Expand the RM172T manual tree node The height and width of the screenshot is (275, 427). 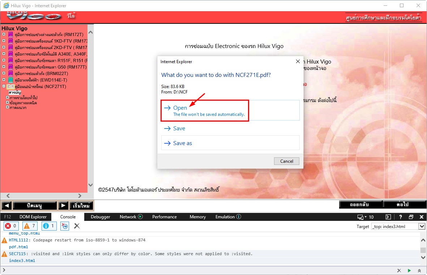pyautogui.click(x=4, y=34)
